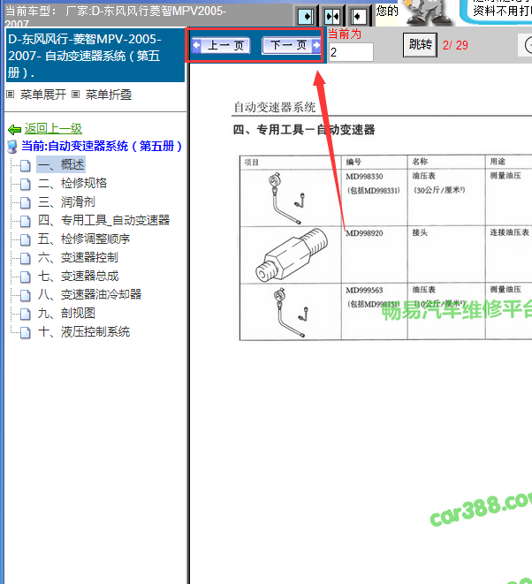The width and height of the screenshot is (532, 584).
Task: Open the 九、剖视图 chapter
Action: 66,314
